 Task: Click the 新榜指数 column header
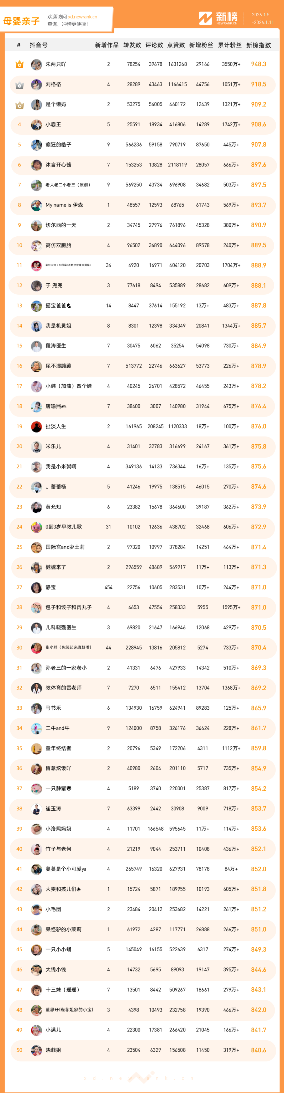pos(258,45)
